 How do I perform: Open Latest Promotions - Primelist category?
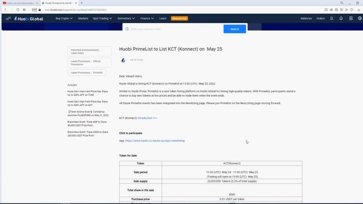[87, 73]
